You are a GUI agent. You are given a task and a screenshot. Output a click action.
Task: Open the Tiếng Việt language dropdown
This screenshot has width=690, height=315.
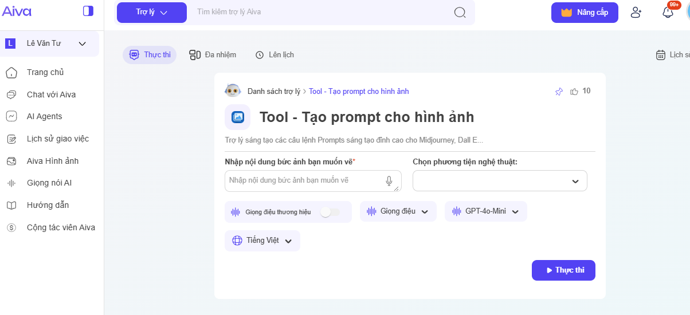262,241
